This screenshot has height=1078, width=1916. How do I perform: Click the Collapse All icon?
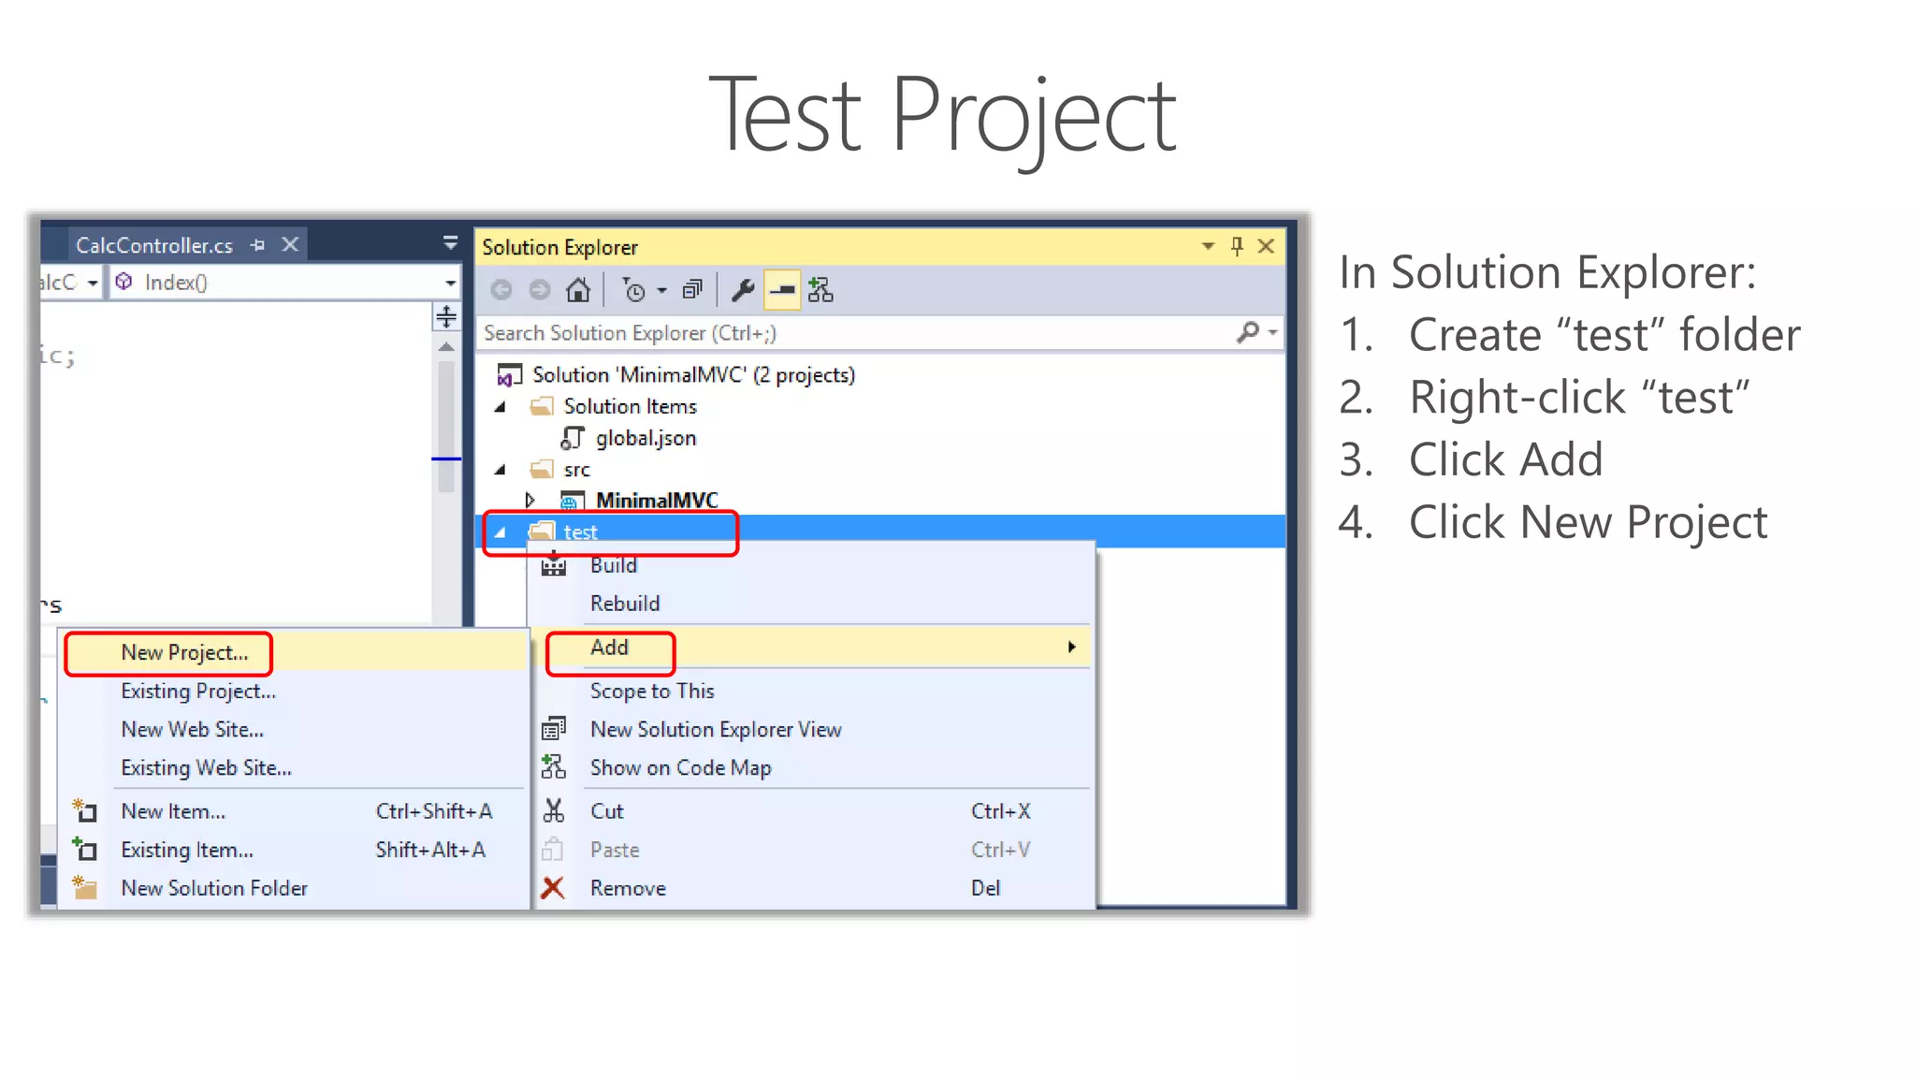point(692,291)
